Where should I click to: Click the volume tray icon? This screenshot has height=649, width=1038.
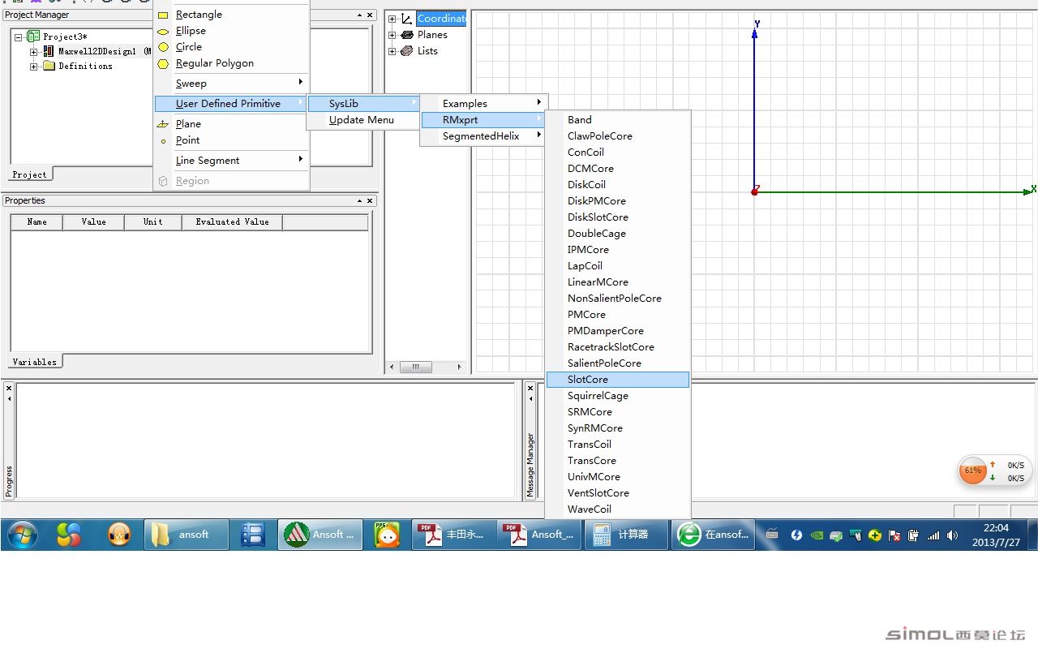tap(952, 535)
